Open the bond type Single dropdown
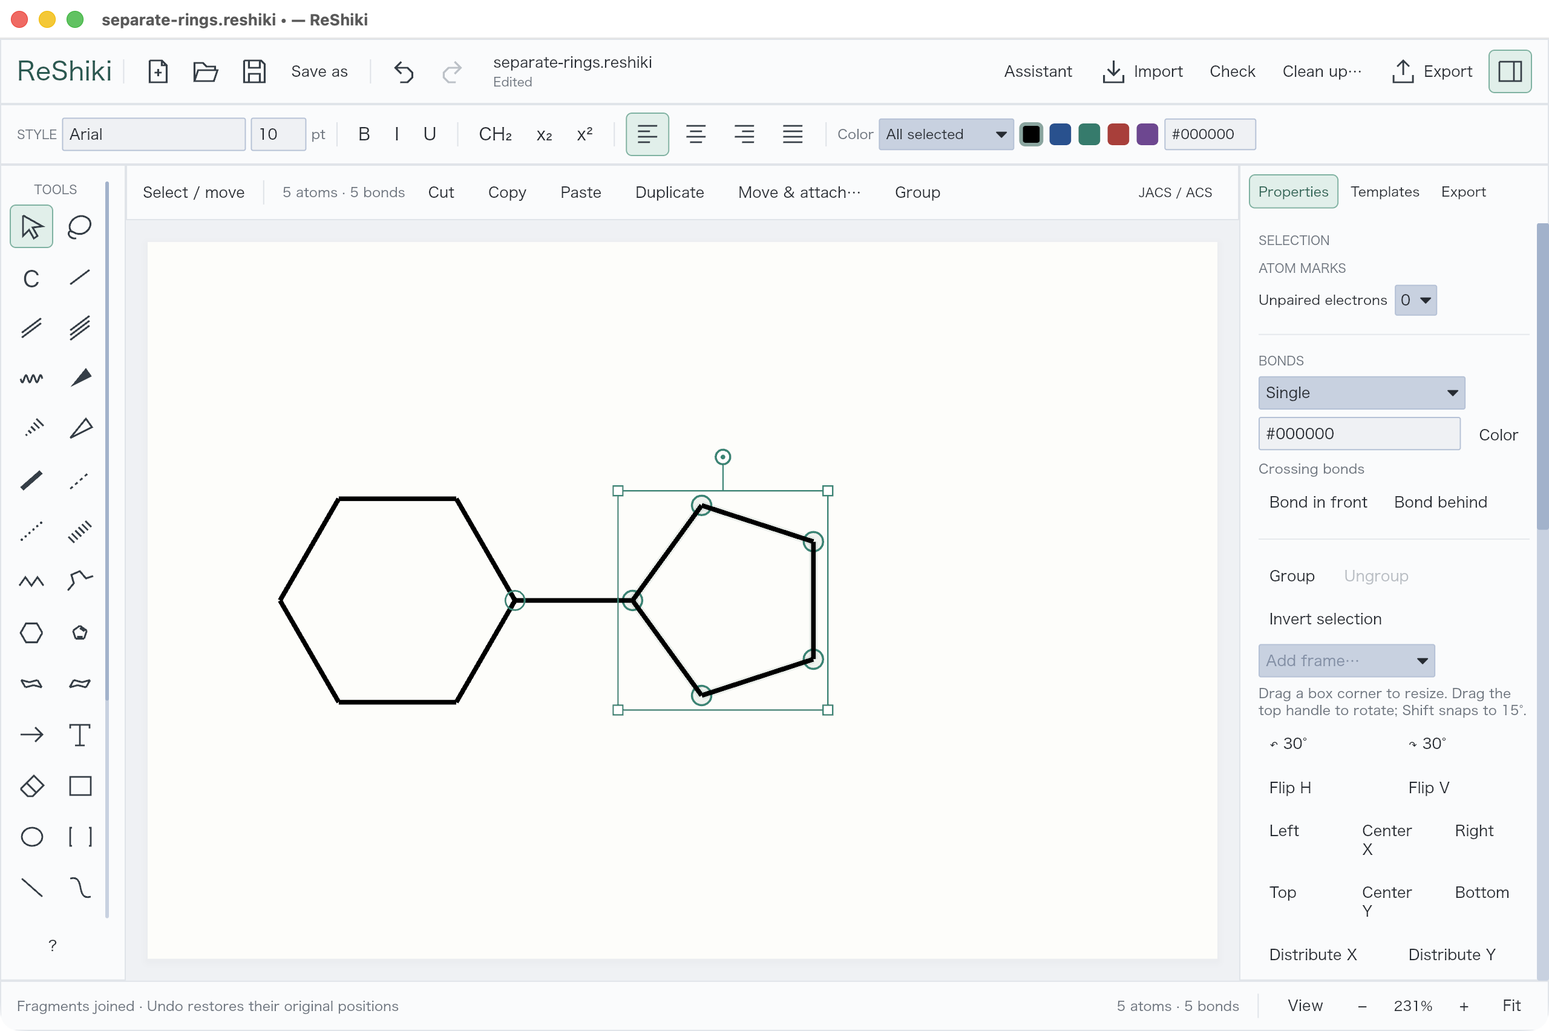The height and width of the screenshot is (1031, 1549). tap(1361, 393)
